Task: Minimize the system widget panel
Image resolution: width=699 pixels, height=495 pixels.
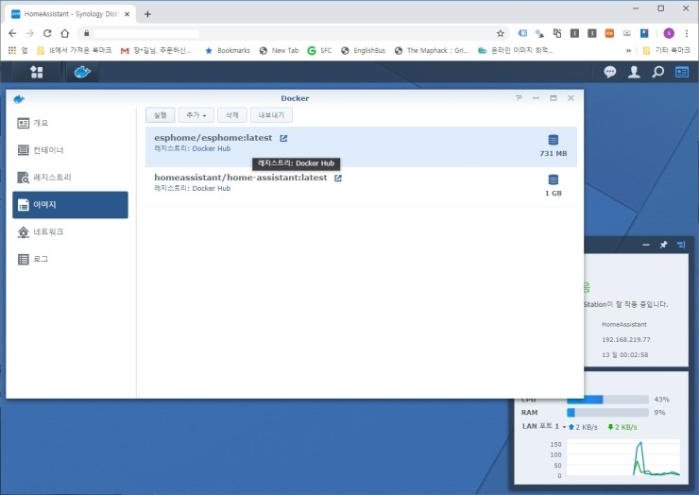Action: pyautogui.click(x=646, y=245)
